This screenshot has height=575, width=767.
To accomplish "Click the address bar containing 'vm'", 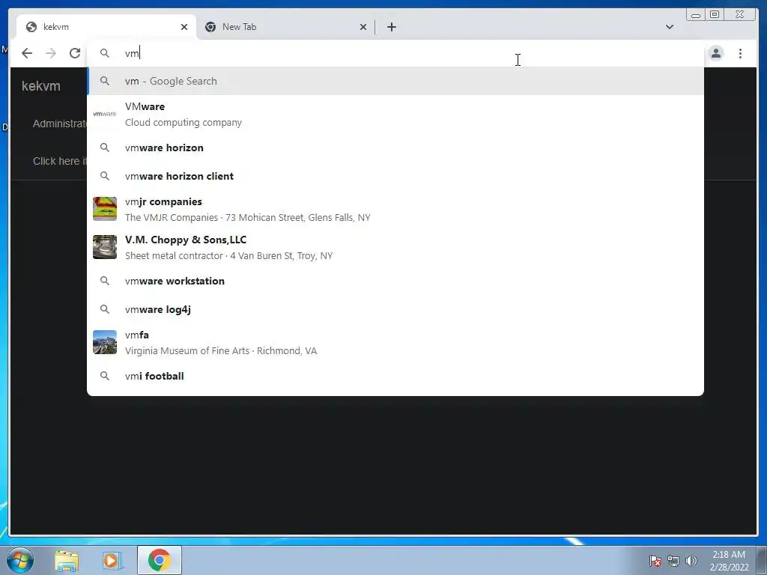I will (395, 53).
